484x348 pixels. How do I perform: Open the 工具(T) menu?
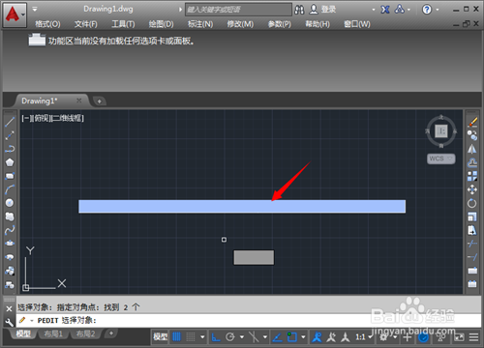[123, 24]
